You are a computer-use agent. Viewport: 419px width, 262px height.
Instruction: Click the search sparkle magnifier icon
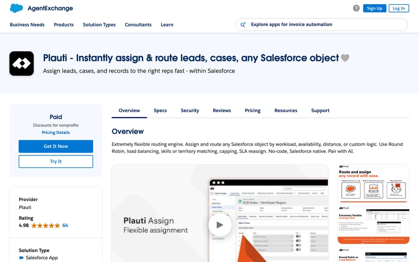pos(243,25)
